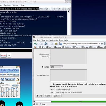The width and height of the screenshot is (106, 106).
Task: Open the Tools menu in Firebird
Action: click(x=61, y=40)
